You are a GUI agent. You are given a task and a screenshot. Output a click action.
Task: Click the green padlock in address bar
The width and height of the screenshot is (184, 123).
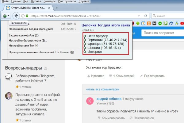[27, 16]
